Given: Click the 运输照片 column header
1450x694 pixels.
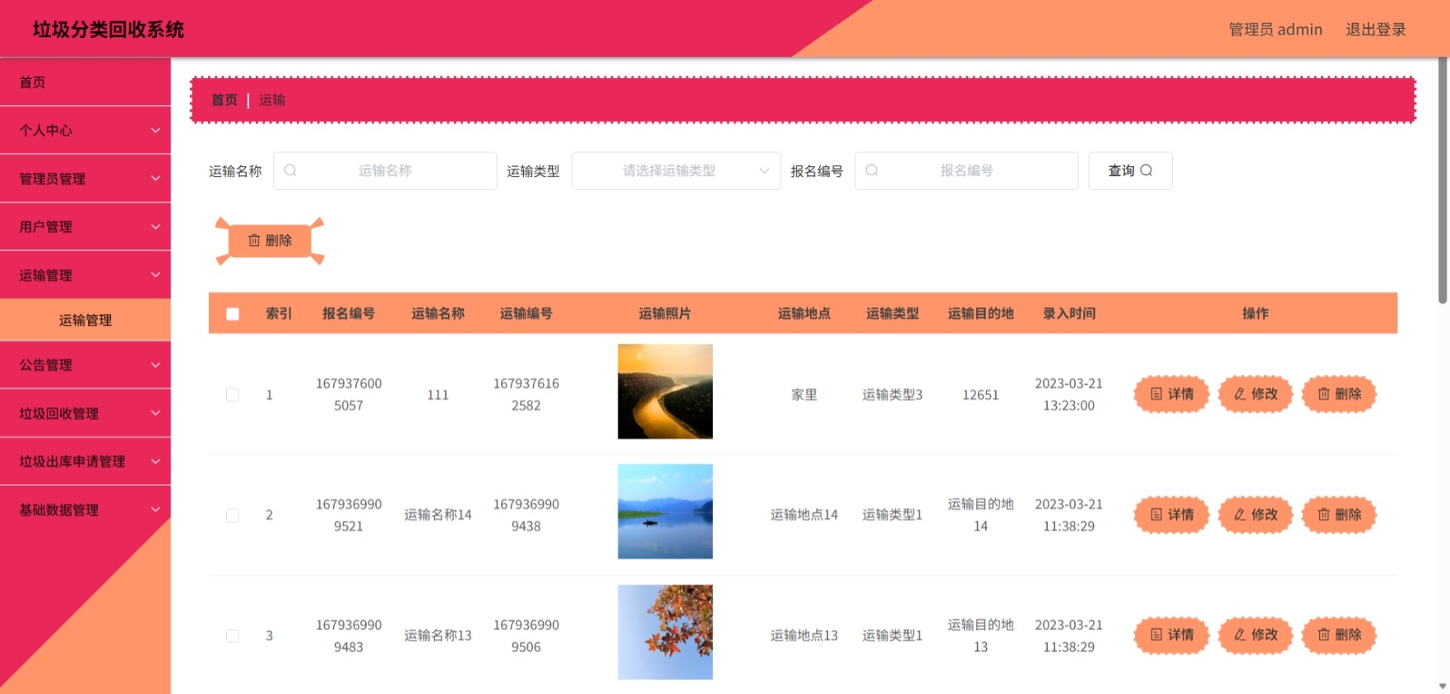Looking at the screenshot, I should pyautogui.click(x=665, y=313).
